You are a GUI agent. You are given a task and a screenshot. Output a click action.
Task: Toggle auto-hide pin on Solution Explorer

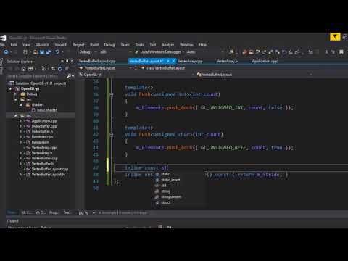(67, 61)
